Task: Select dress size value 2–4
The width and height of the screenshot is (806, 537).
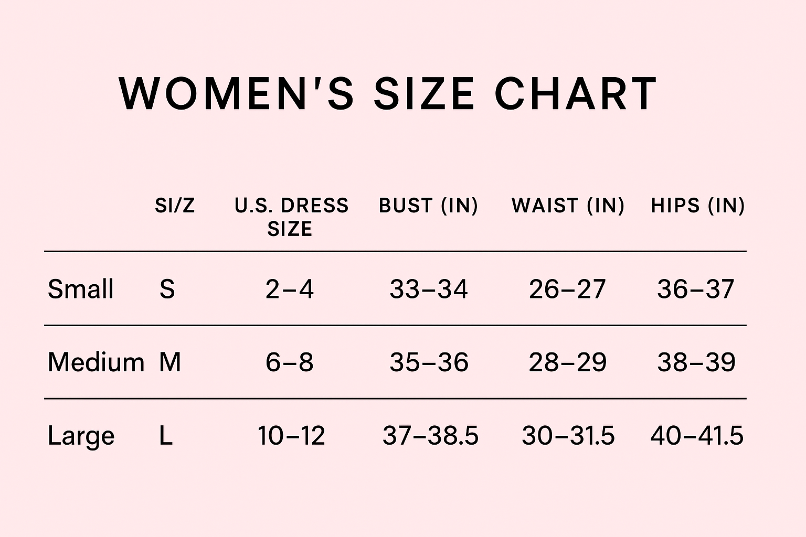Action: click(x=290, y=289)
